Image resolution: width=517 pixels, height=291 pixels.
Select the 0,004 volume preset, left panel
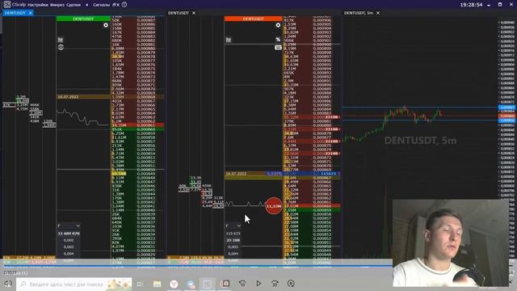(69, 254)
